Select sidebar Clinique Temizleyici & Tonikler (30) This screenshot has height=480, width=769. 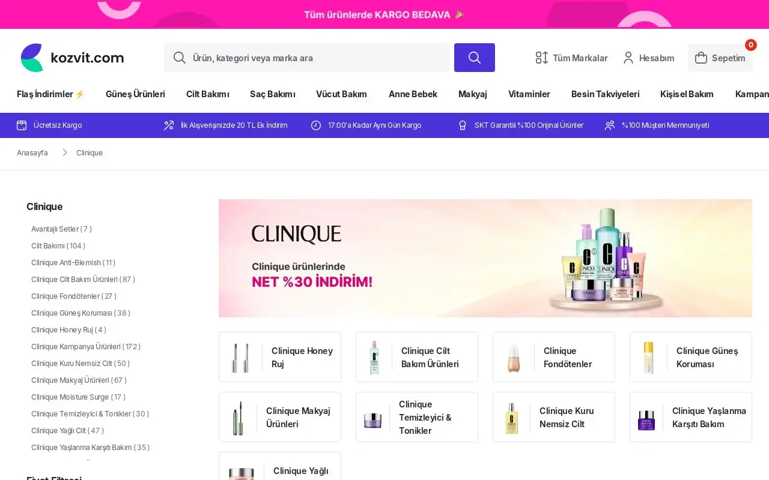(x=90, y=413)
